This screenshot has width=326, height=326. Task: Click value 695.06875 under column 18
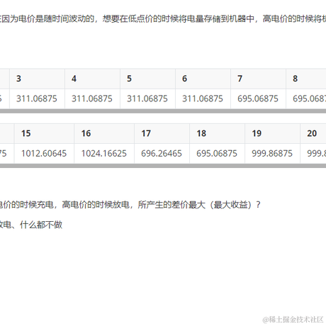tap(217, 154)
